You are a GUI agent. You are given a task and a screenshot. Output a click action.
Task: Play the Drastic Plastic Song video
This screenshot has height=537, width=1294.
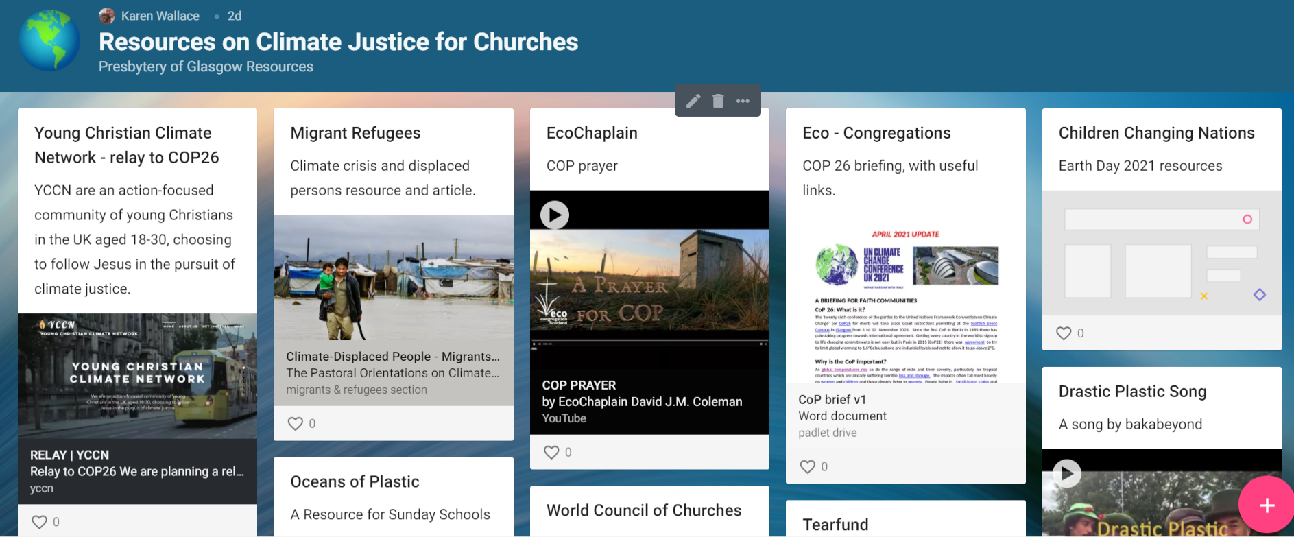(1067, 473)
